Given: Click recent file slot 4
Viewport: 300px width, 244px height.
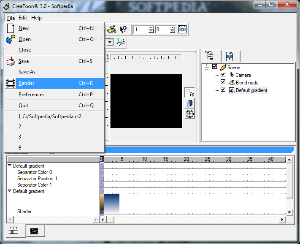Looking at the screenshot, I should pyautogui.click(x=54, y=147).
